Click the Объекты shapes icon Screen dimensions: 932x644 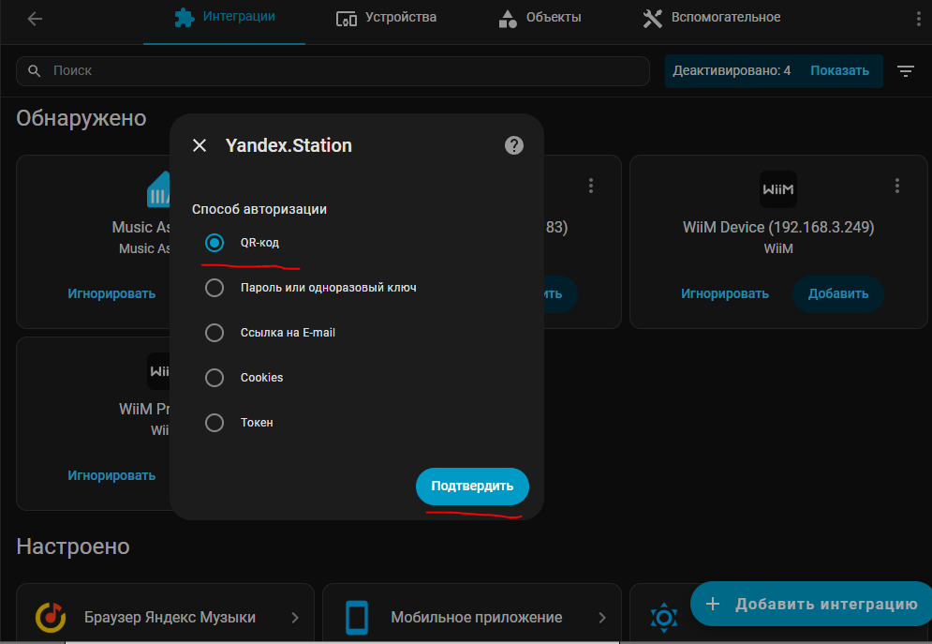tap(508, 19)
